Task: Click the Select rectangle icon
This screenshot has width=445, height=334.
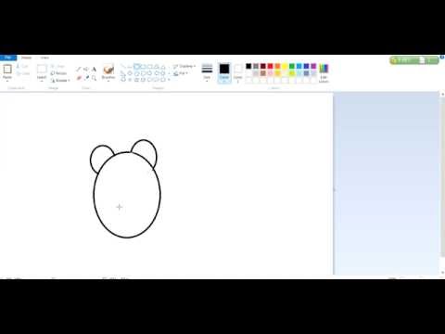Action: click(x=42, y=69)
